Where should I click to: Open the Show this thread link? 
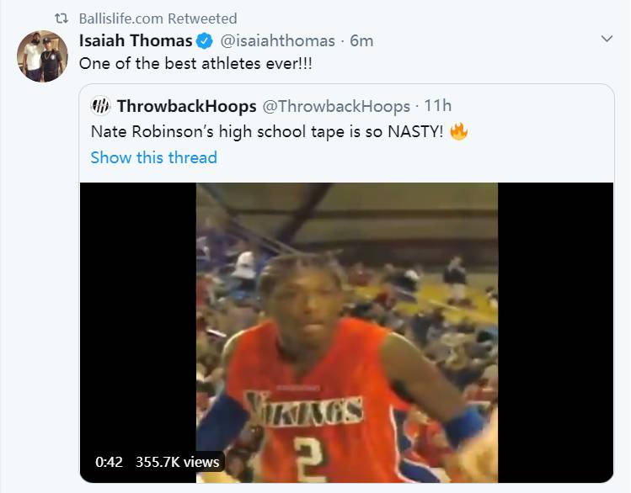(x=153, y=157)
